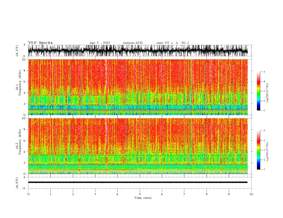Click the -5 tick on ch.1(V) axis
The width and height of the screenshot is (283, 218).
pos(24,56)
